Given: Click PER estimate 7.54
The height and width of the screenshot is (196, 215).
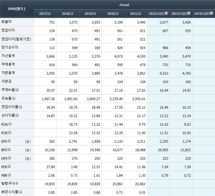Looking at the screenshot, I should pos(187,167).
